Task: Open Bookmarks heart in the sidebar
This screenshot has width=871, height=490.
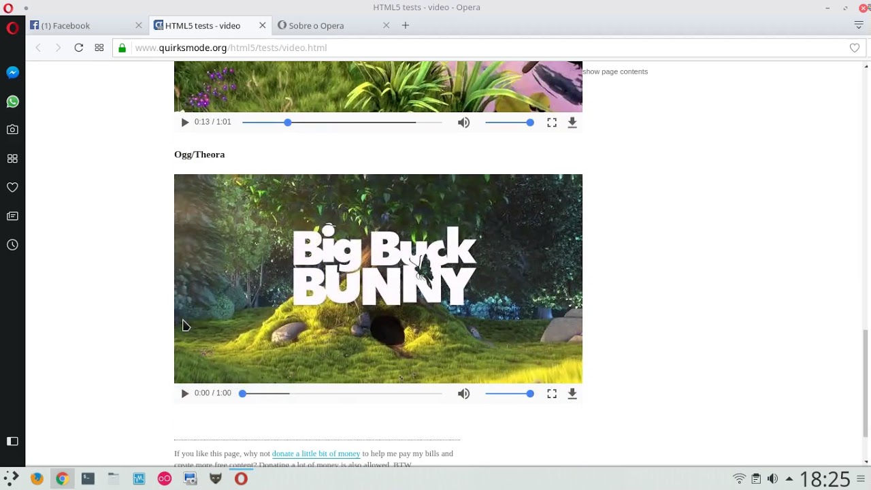Action: 12,187
